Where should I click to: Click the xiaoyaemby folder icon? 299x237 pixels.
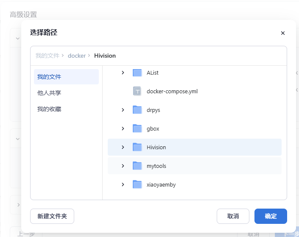point(137,184)
